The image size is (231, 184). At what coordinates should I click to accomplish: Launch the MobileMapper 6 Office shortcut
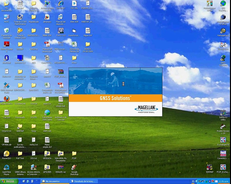tap(223, 17)
